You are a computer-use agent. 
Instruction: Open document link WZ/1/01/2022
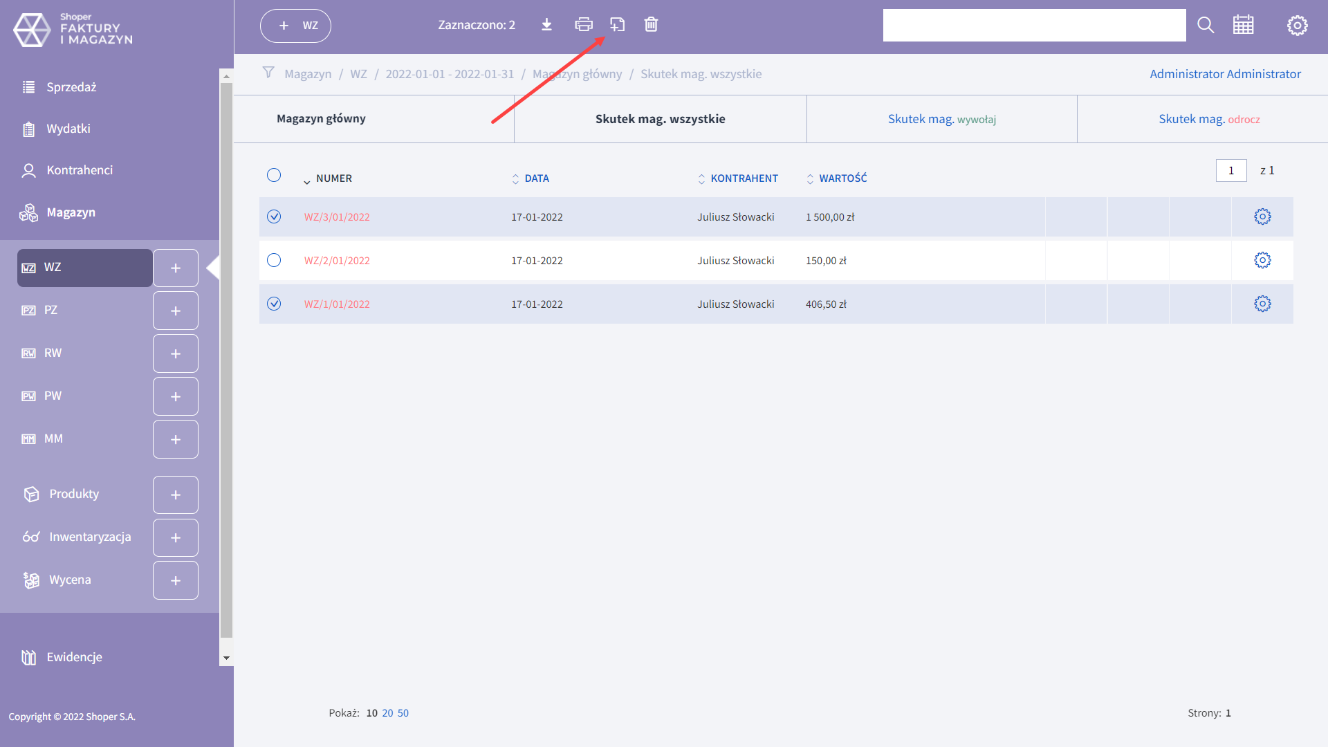point(337,304)
